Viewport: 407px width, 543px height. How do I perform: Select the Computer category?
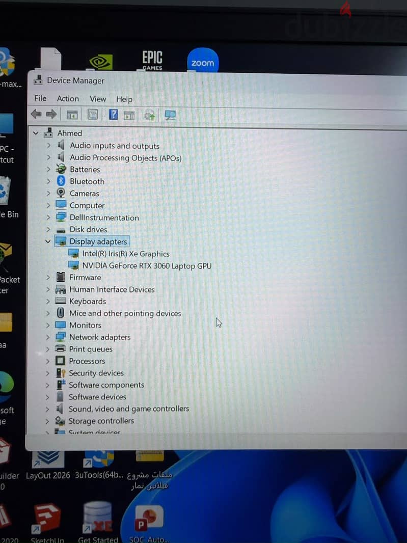click(x=87, y=205)
